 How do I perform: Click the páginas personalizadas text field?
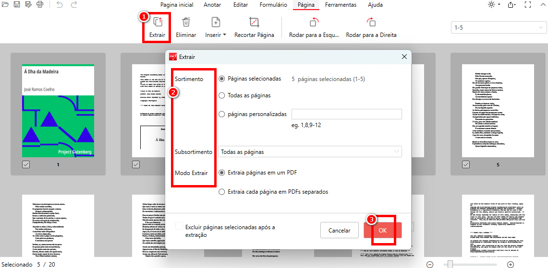click(x=347, y=114)
